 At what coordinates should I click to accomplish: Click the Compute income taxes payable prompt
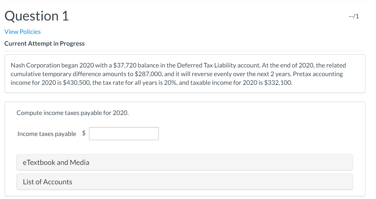73,113
